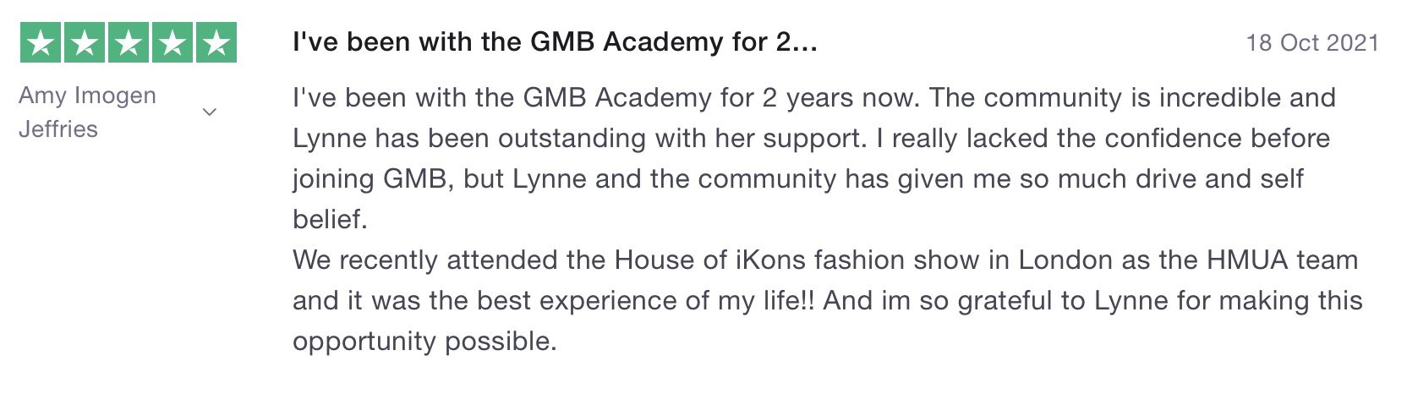Screen dimensions: 1407x394
Task: Click the first green rating star
Action: click(x=41, y=42)
